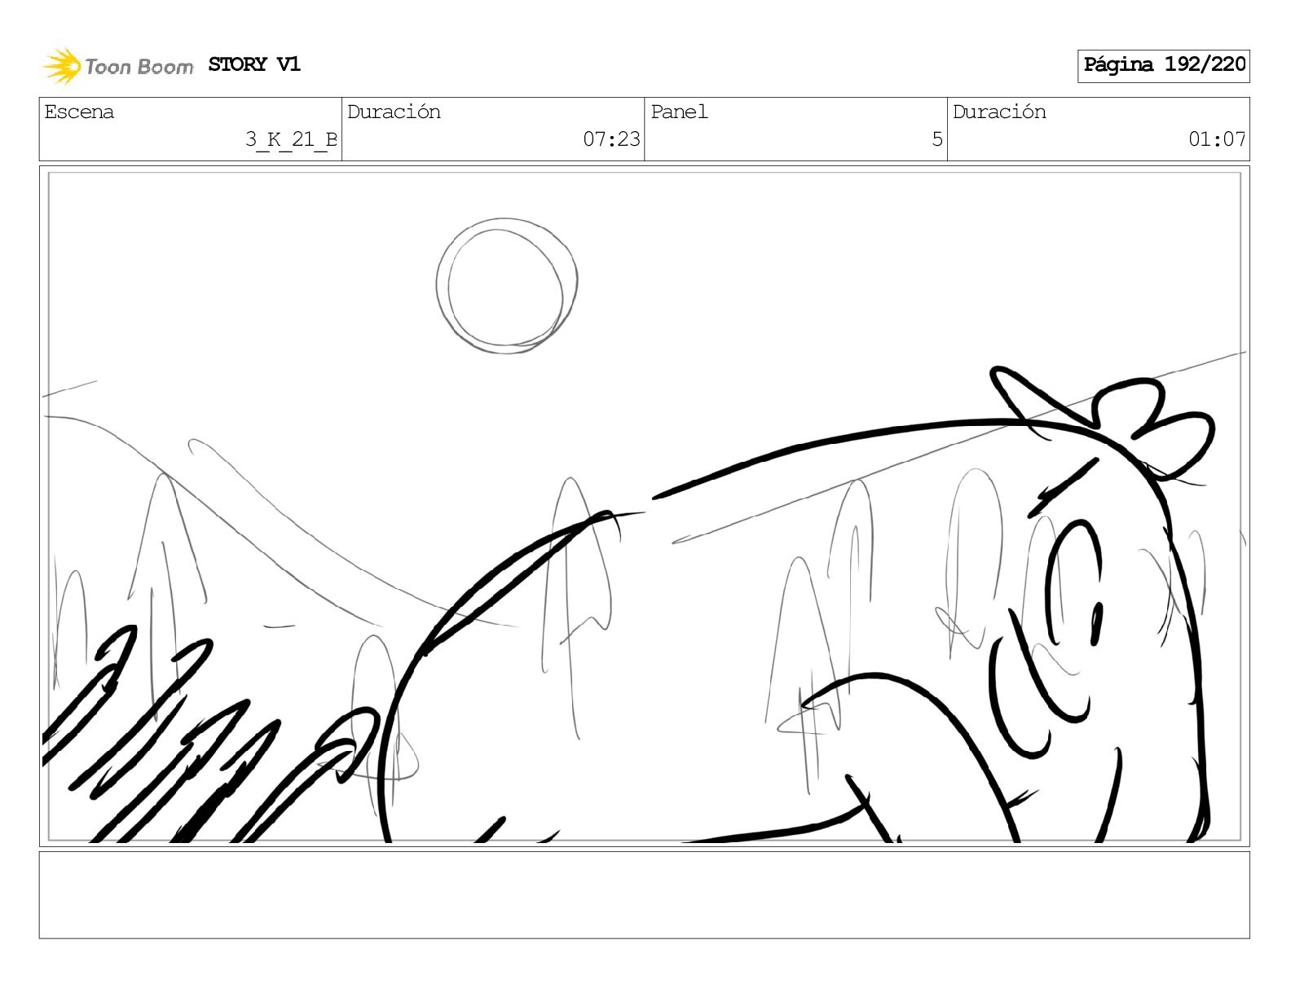
Task: Select the panel duration value 01:07
Action: [1217, 139]
